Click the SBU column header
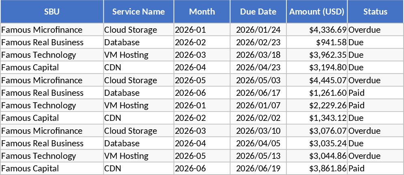The height and width of the screenshot is (175, 404). click(52, 12)
